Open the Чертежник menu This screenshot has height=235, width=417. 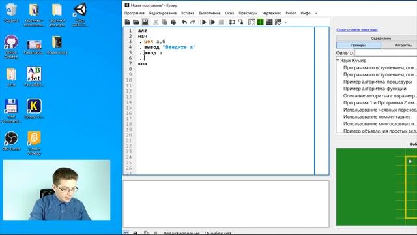(x=271, y=13)
